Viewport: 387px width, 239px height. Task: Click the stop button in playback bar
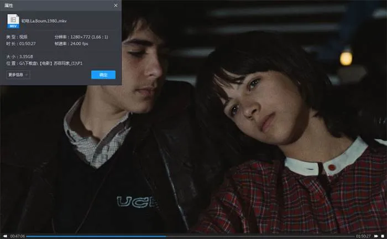click(383, 236)
